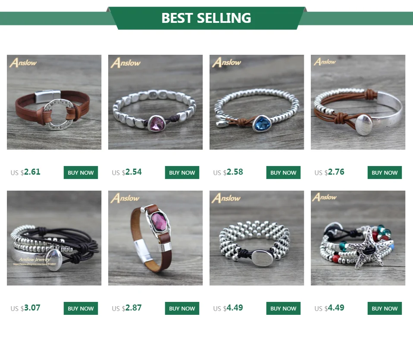This screenshot has height=342, width=413.
Task: Click BUY NOW for the $2.54 bracelet
Action: (182, 173)
